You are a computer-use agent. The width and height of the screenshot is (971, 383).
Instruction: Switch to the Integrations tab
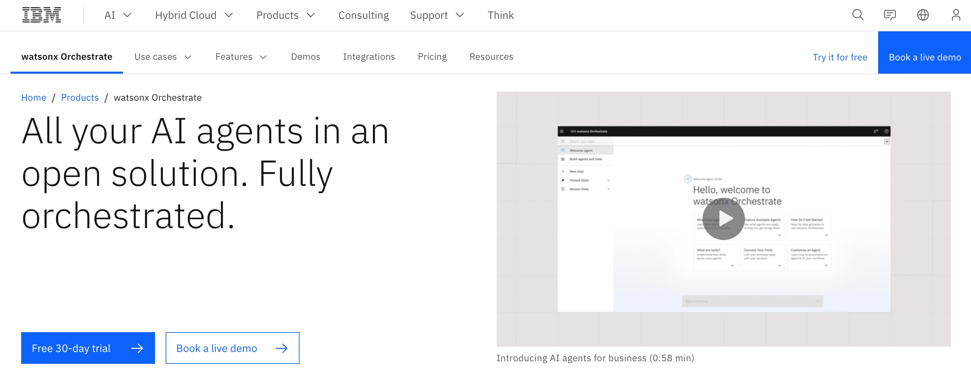click(369, 56)
